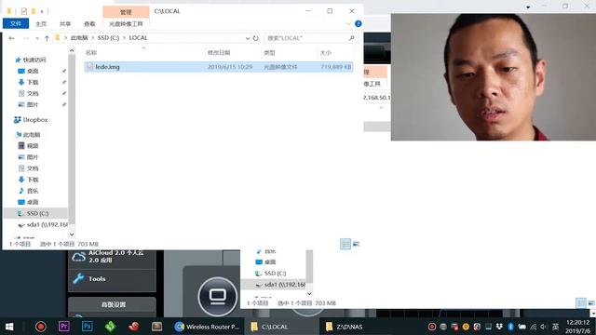Click the 719,889 KB size cell
The image size is (596, 335).
(x=335, y=67)
